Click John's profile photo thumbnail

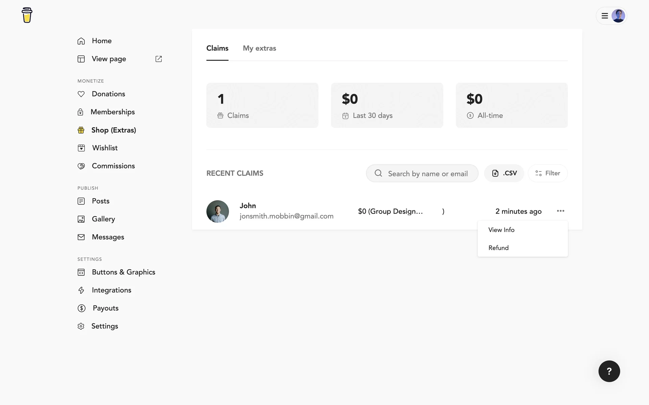coord(218,211)
